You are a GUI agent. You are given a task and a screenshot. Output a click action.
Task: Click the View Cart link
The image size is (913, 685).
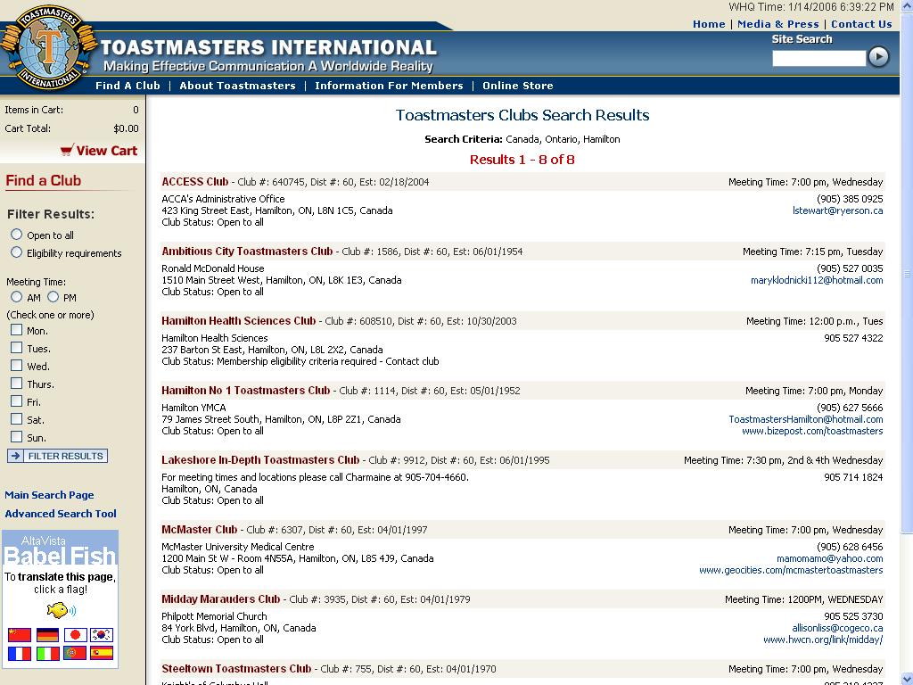(107, 151)
